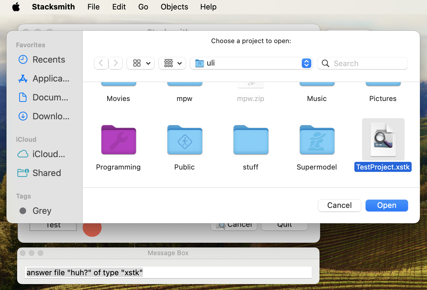Click the Recents clock icon
The width and height of the screenshot is (427, 290).
tap(23, 59)
